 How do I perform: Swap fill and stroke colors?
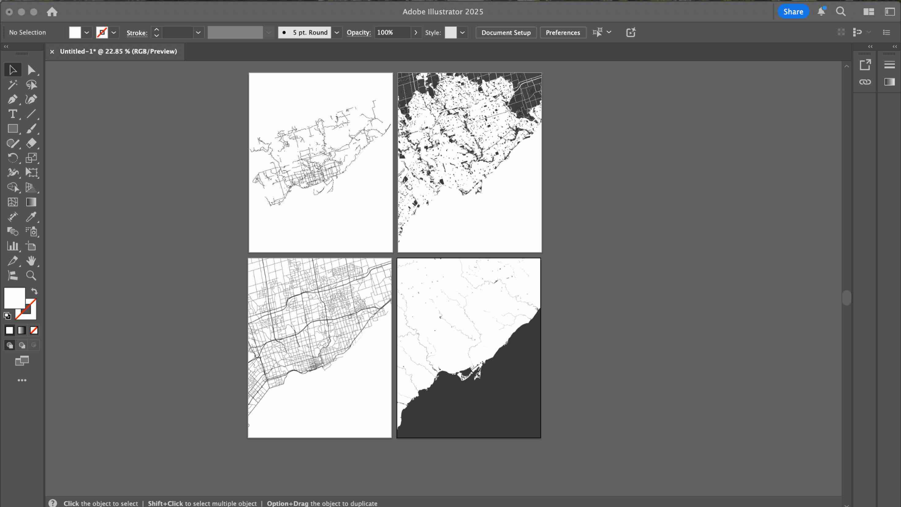pyautogui.click(x=34, y=291)
